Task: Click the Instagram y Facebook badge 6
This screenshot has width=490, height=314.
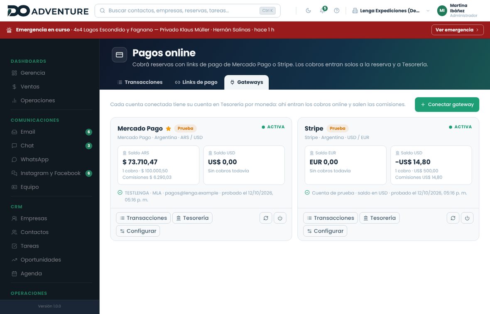Action: click(x=89, y=173)
